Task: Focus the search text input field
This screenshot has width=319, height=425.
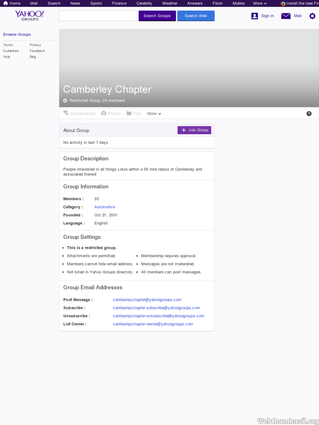Action: pyautogui.click(x=98, y=16)
